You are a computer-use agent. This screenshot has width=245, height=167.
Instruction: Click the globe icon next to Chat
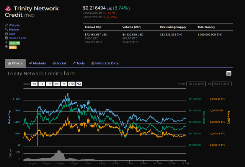tap(6, 34)
